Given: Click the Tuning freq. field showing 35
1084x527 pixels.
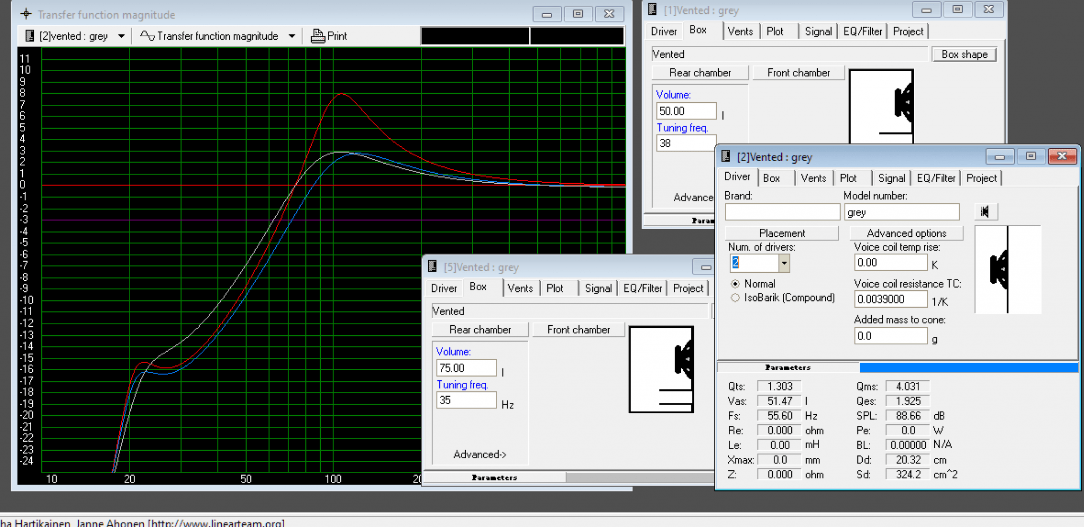Looking at the screenshot, I should click(466, 400).
